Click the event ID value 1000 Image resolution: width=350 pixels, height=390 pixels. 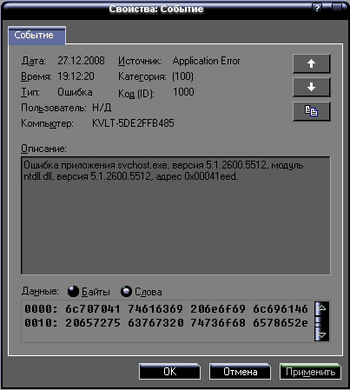click(183, 92)
